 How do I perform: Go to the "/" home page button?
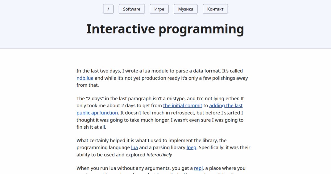tap(108, 9)
